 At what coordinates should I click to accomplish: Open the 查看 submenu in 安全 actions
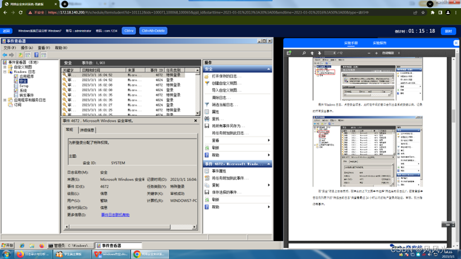coord(237,140)
